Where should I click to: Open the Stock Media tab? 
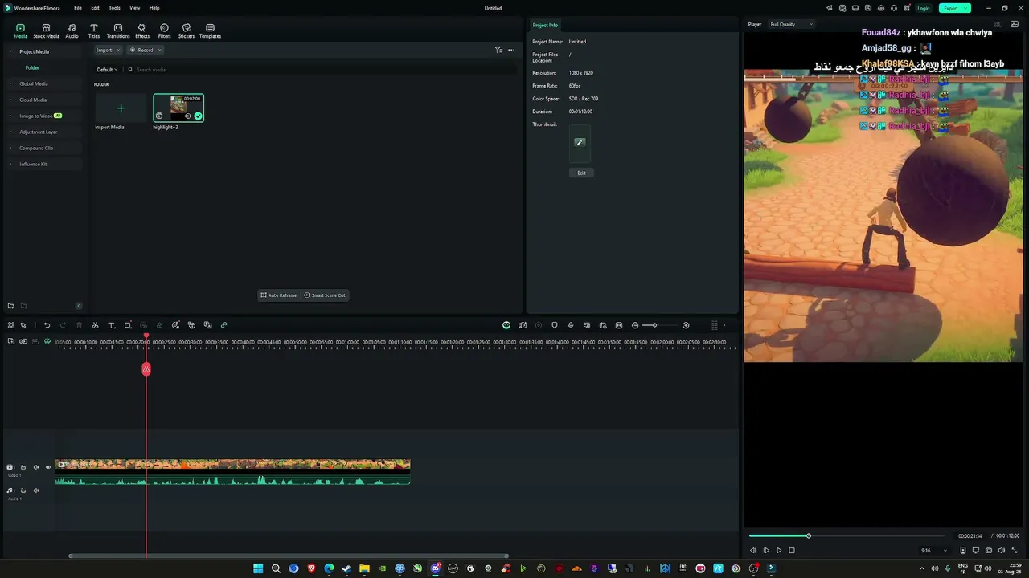[46, 31]
